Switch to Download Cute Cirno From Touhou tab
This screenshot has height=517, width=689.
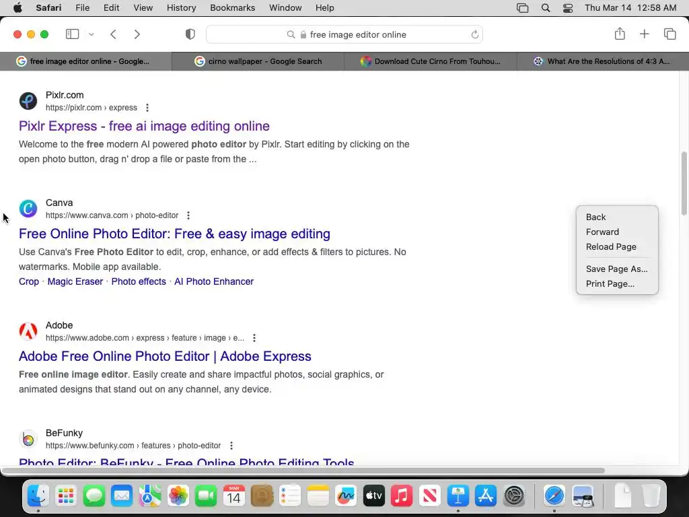pyautogui.click(x=431, y=61)
